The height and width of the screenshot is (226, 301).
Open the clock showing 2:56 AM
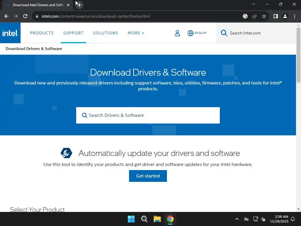(279, 219)
